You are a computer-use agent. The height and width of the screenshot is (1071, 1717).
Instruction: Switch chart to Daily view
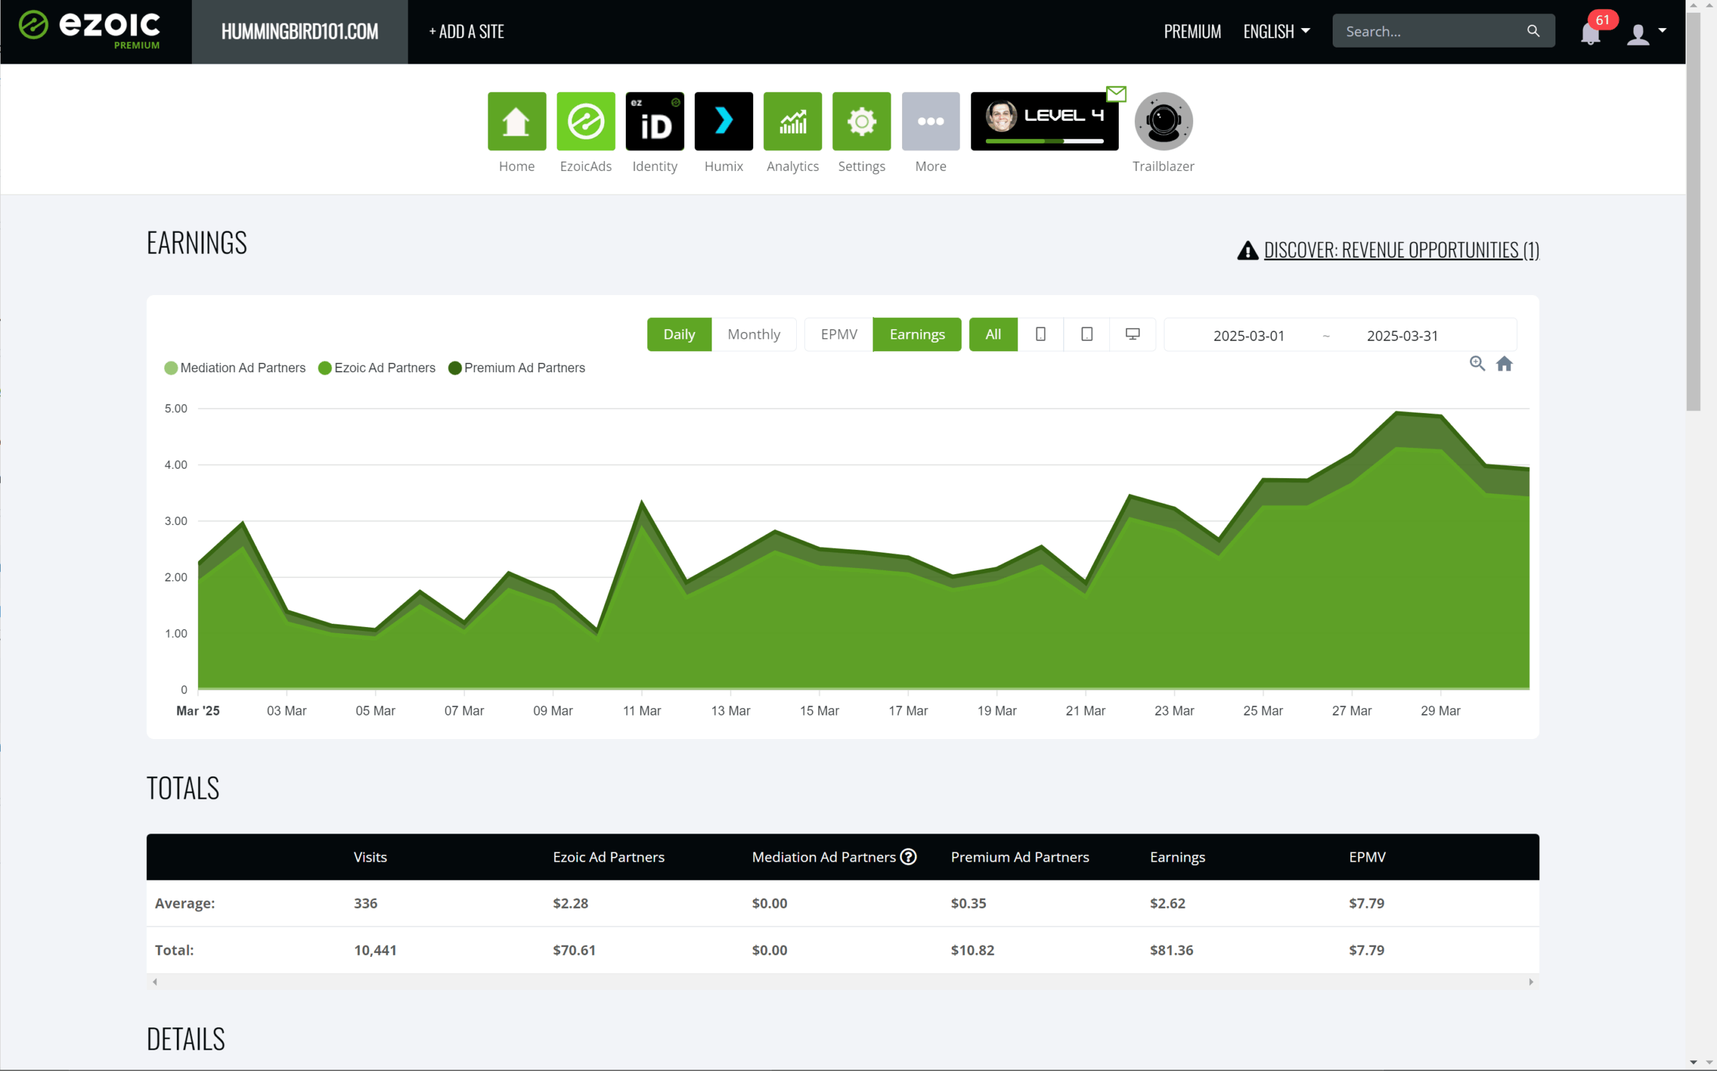pyautogui.click(x=679, y=335)
